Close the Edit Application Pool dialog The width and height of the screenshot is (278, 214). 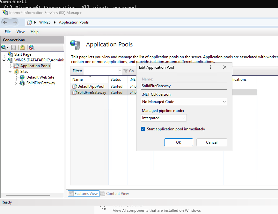click(225, 67)
